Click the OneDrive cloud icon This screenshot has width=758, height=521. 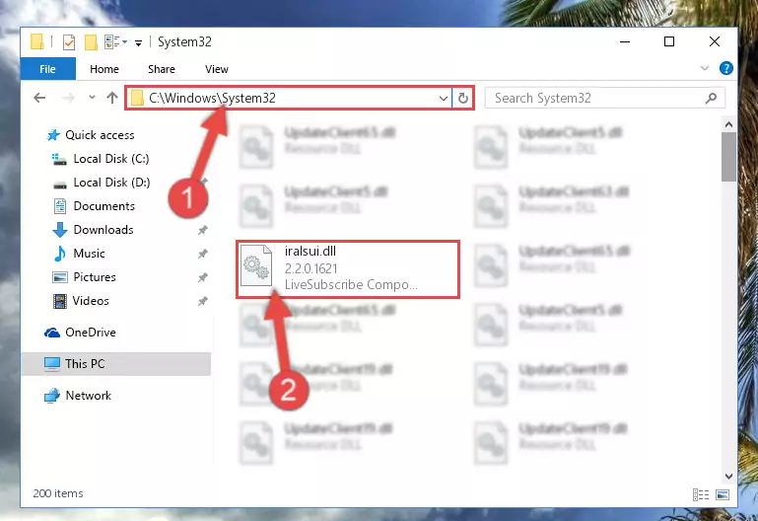(x=52, y=333)
